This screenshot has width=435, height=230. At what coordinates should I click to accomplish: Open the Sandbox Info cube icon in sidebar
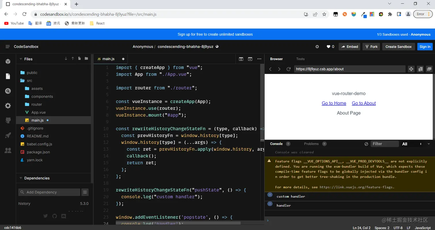(8, 61)
